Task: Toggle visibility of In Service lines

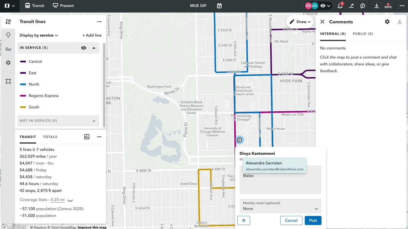Action: [83, 48]
